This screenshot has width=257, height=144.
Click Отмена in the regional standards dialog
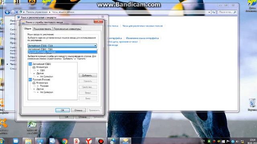click(x=82, y=117)
